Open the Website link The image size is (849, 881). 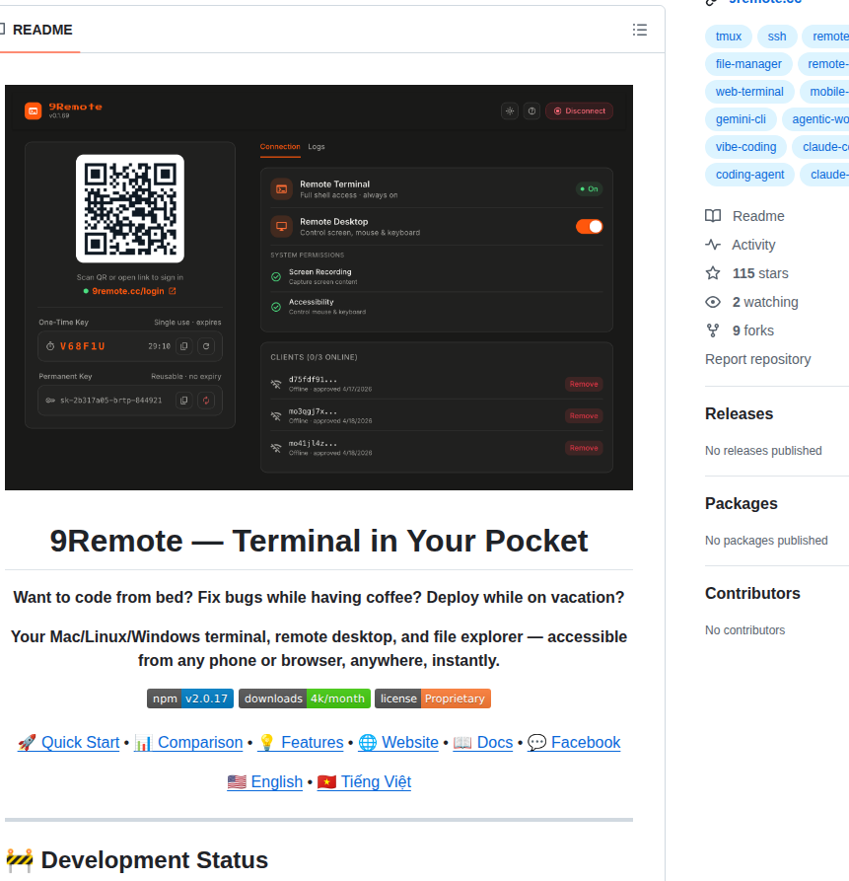pyautogui.click(x=398, y=742)
